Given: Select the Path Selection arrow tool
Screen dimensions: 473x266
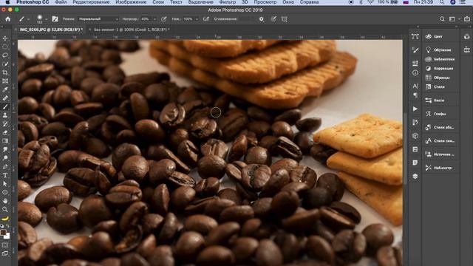Looking at the screenshot, I should pos(5,184).
